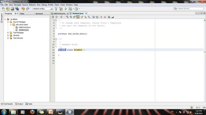Open the Source menu

point(25,5)
